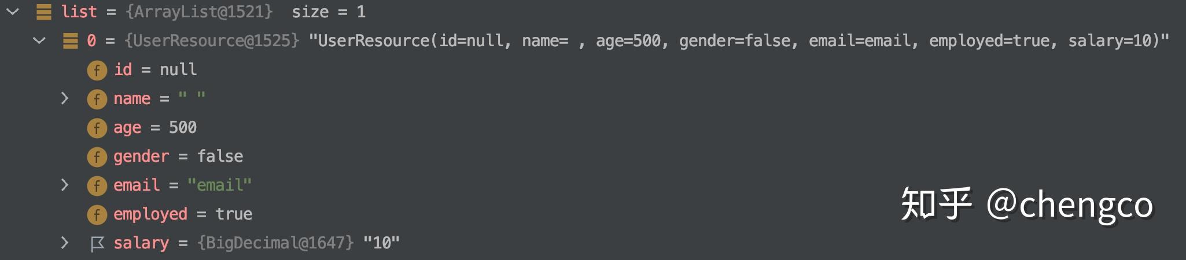Click the list icon beside ArrayList variable
Screen dimensions: 1186x260
click(x=44, y=12)
